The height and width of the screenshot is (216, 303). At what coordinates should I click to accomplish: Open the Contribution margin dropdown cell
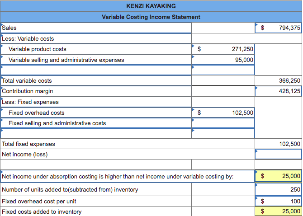click(96, 91)
